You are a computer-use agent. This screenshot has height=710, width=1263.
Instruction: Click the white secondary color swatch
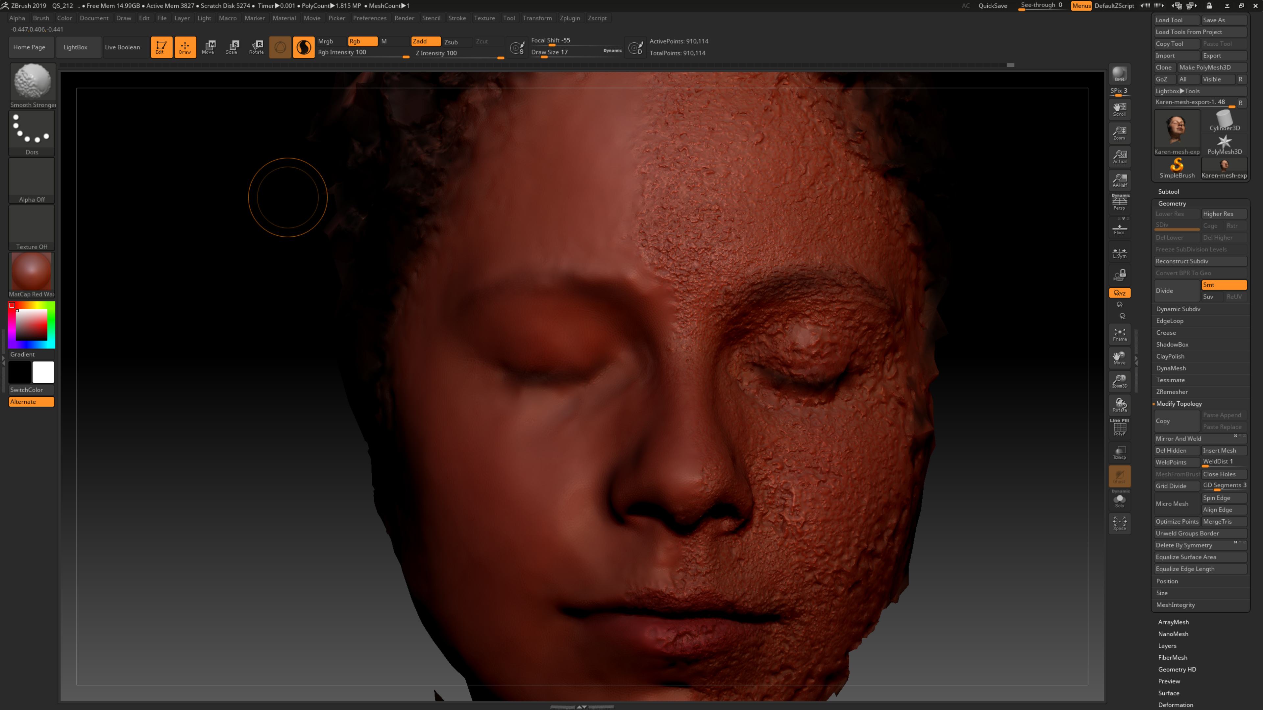43,372
